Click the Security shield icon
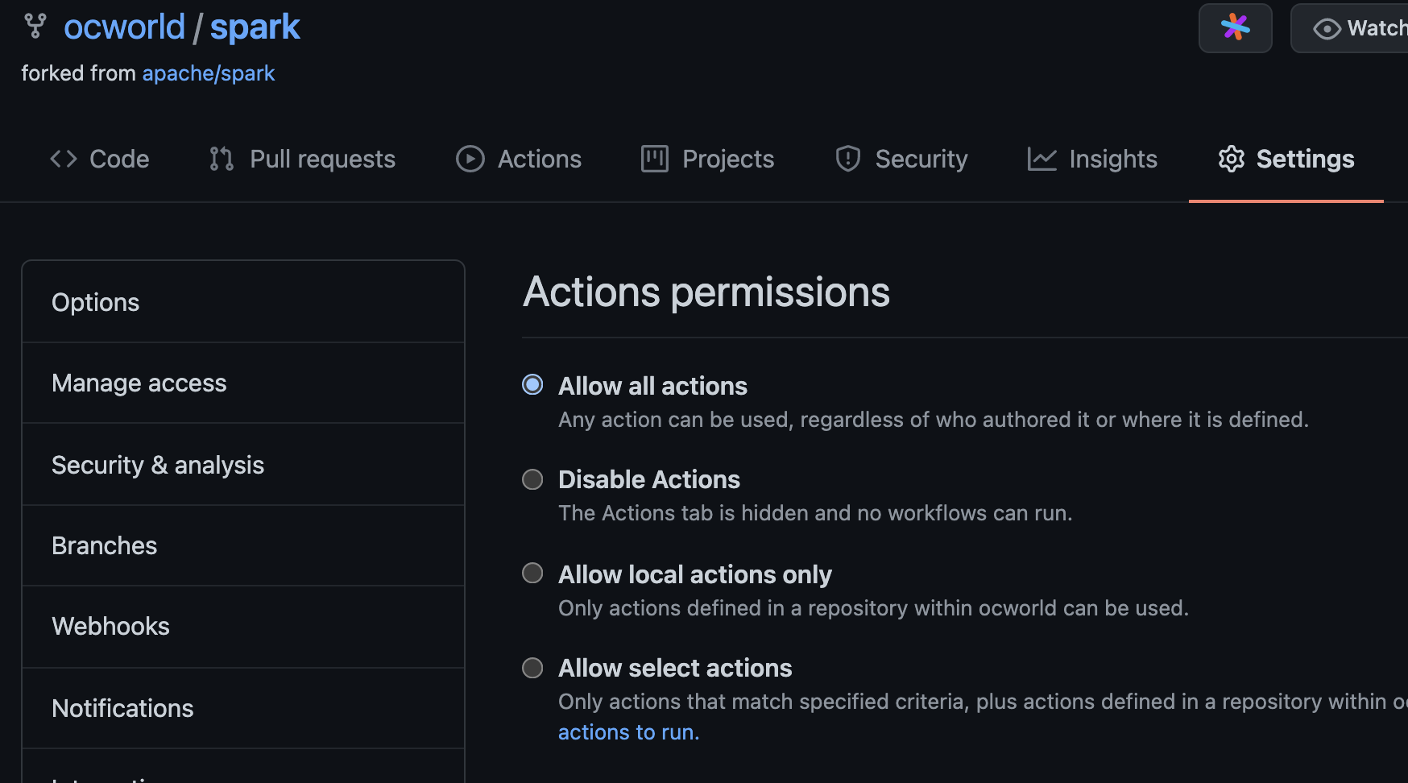The image size is (1408, 783). point(848,159)
